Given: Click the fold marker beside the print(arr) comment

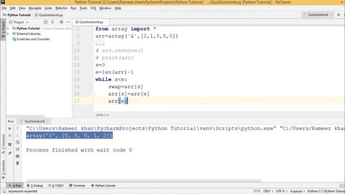Looking at the screenshot, I should 93,58.
